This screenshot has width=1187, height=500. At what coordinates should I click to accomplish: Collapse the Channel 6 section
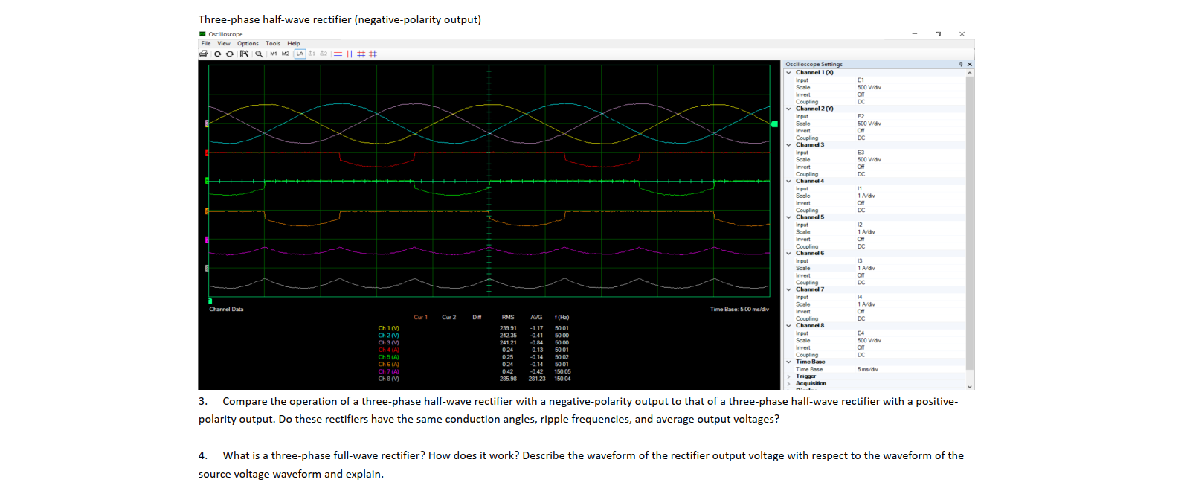(789, 253)
